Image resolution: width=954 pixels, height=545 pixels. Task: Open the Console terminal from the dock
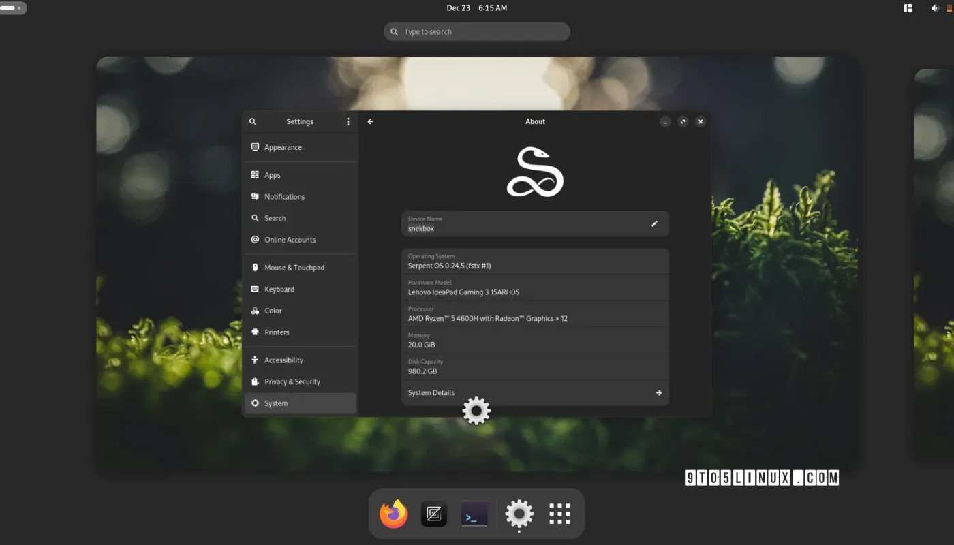pos(474,514)
